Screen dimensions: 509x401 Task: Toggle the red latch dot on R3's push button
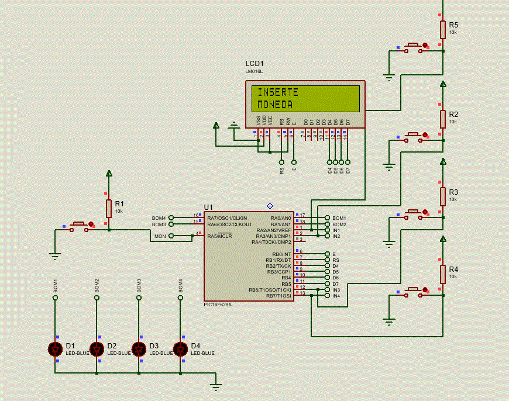(x=425, y=212)
